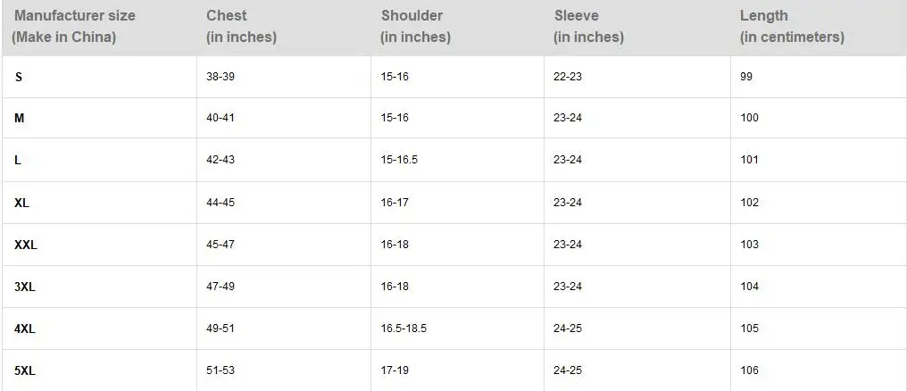Click the Shoulder column header
Viewport: 907px width, 391px height.
(x=412, y=16)
